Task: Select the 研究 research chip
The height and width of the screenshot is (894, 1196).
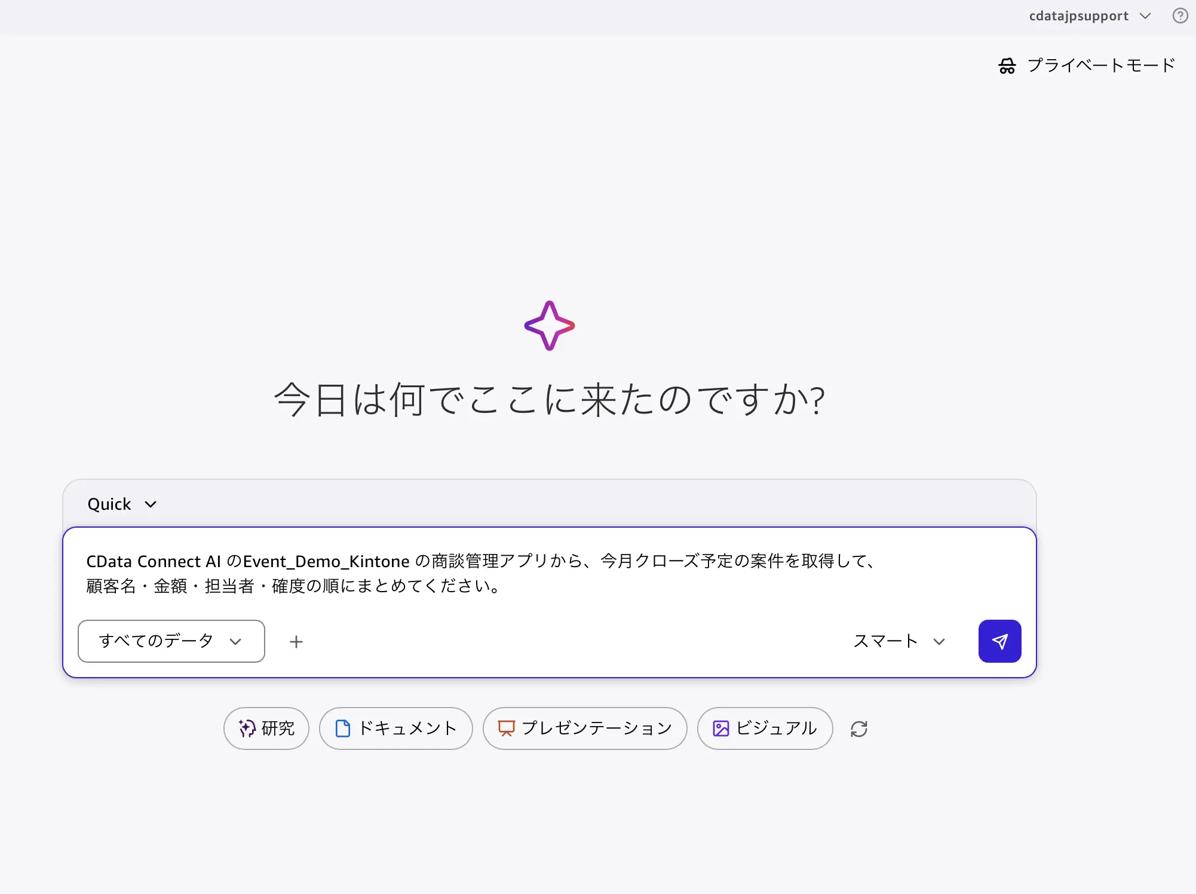Action: 266,728
